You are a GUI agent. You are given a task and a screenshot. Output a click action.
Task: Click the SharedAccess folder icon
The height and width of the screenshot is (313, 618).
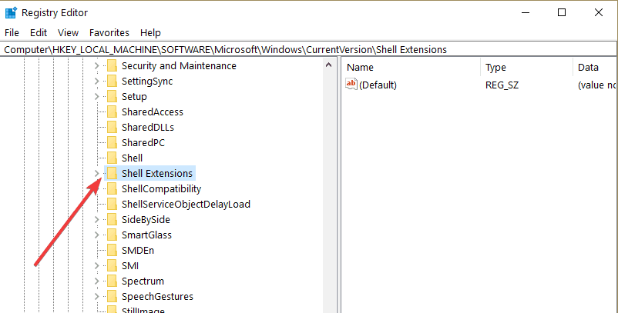tap(112, 112)
